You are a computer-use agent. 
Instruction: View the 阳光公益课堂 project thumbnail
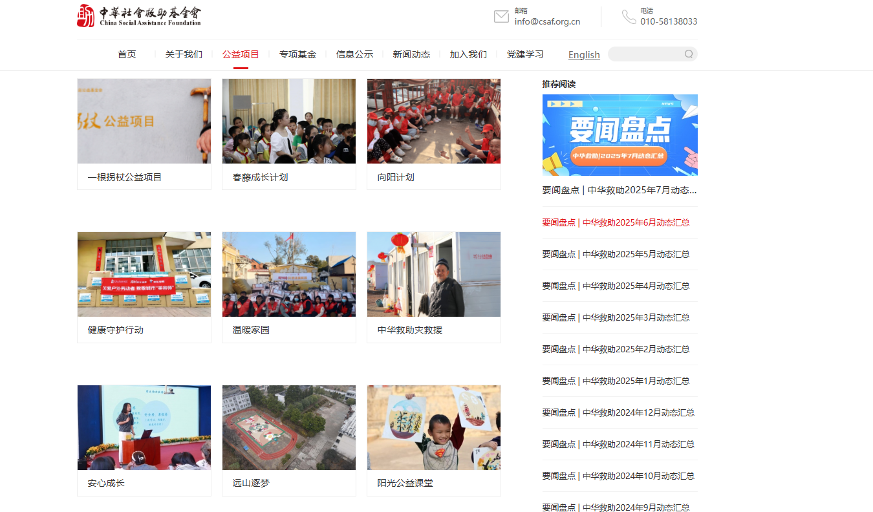click(x=434, y=427)
